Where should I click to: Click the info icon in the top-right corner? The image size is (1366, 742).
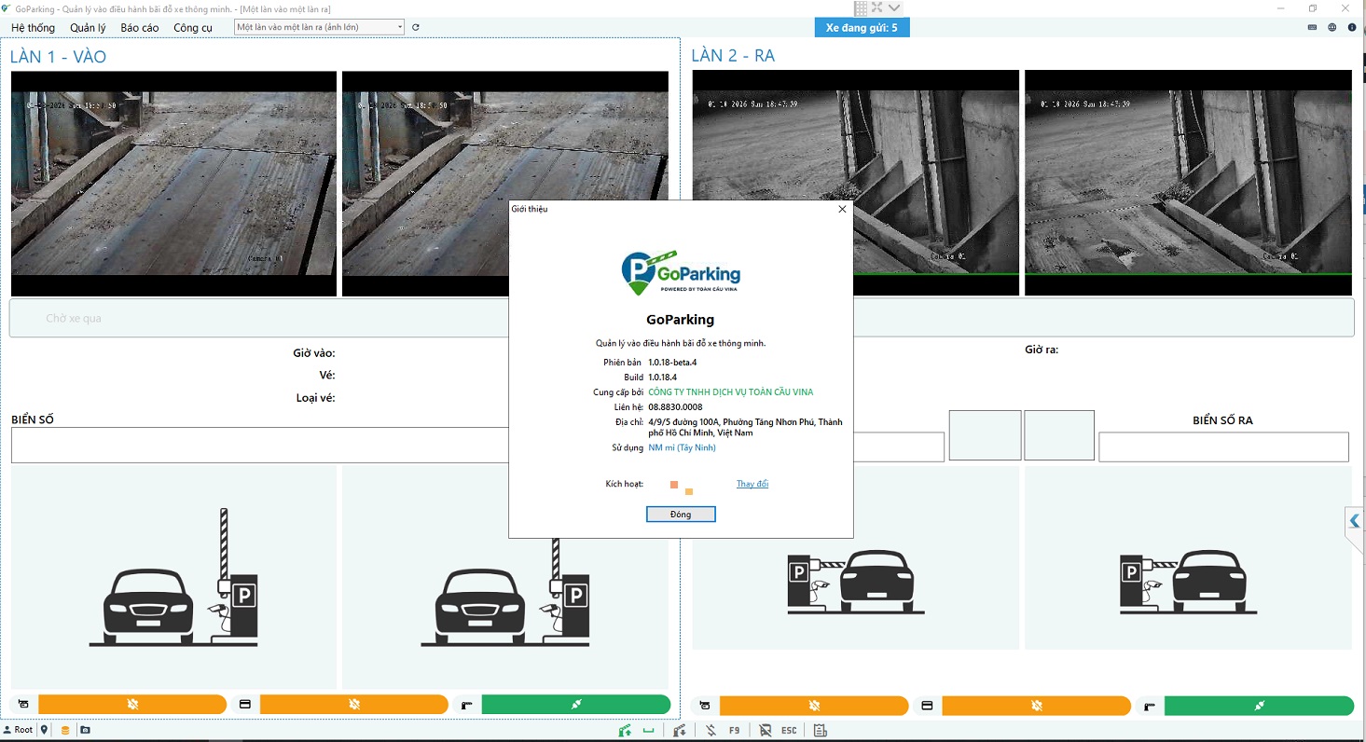coord(1352,27)
